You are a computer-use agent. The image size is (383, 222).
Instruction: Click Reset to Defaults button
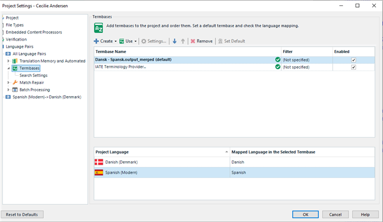pos(22,214)
